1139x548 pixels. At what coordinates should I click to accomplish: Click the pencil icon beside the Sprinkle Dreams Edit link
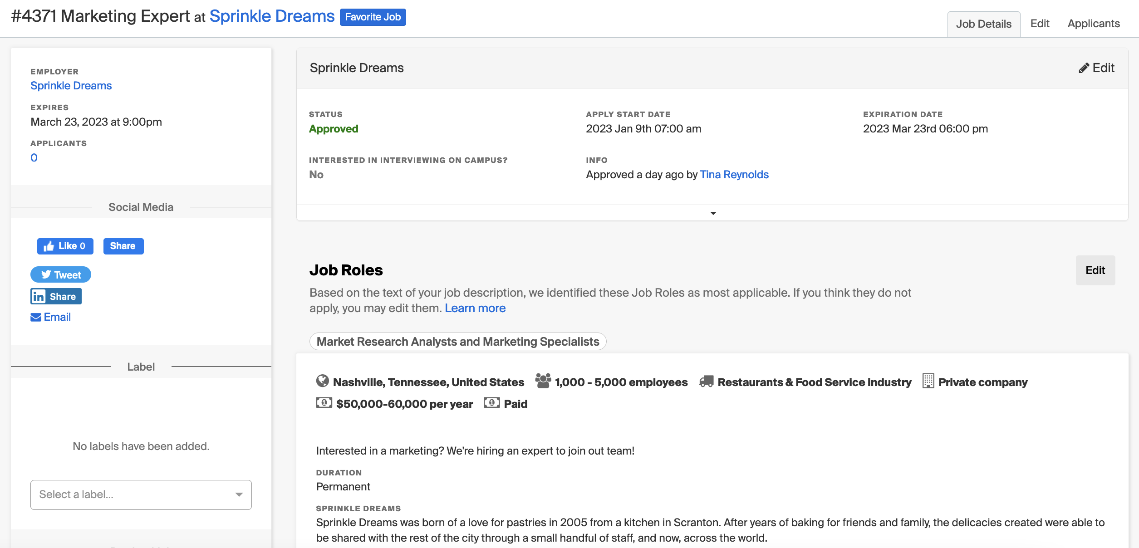click(1084, 68)
